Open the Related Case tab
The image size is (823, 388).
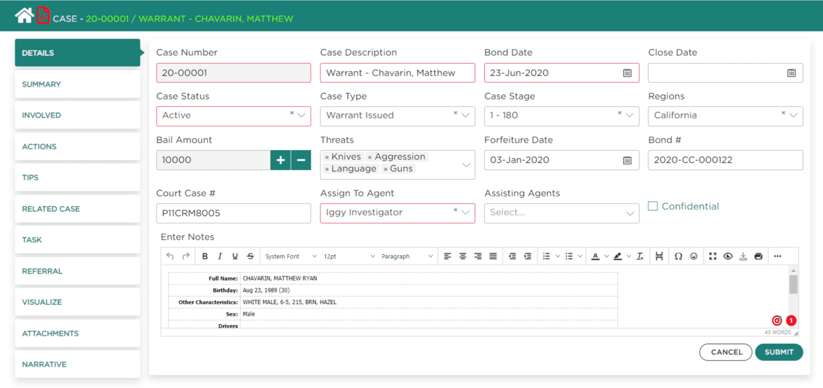tap(77, 209)
